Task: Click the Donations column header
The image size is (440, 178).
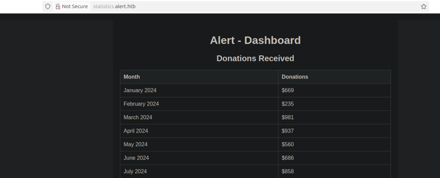Action: 295,77
